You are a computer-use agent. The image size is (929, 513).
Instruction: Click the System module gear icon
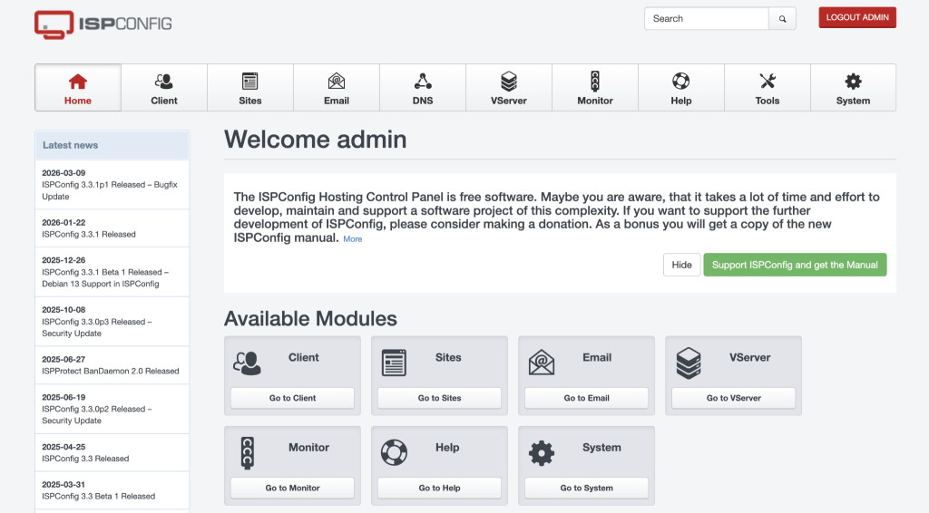[542, 453]
